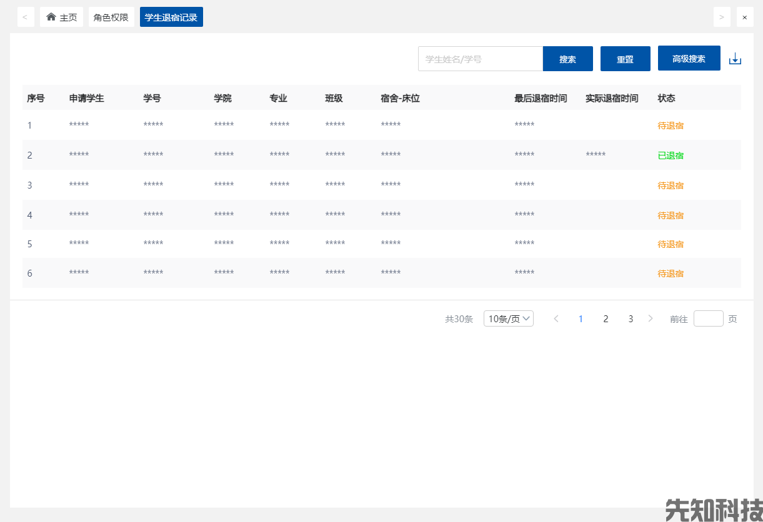Click the 学号 column header
This screenshot has width=763, height=522.
click(152, 98)
